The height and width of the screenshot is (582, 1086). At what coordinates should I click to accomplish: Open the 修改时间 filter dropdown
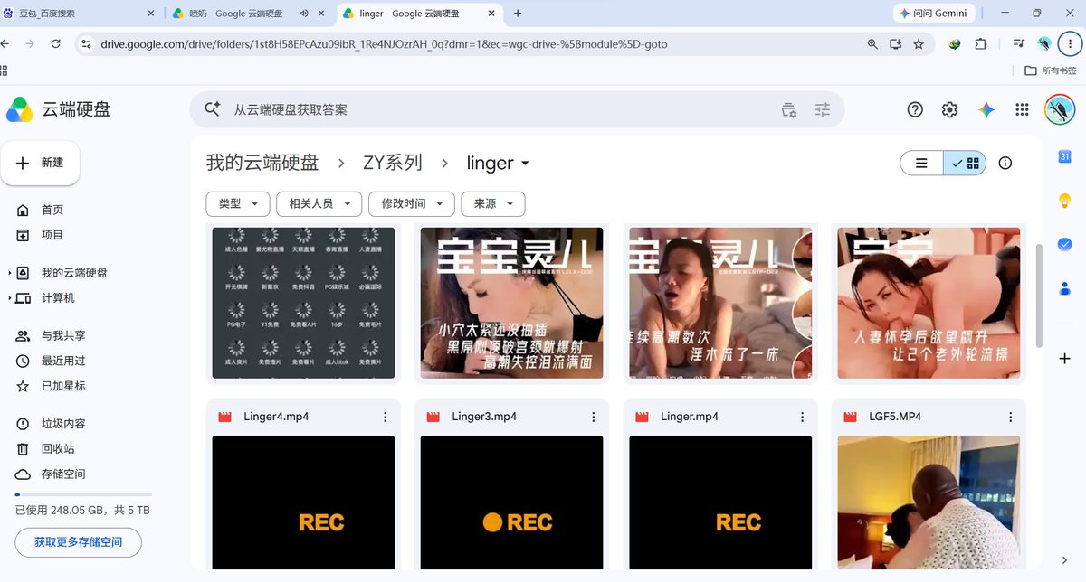pyautogui.click(x=412, y=203)
